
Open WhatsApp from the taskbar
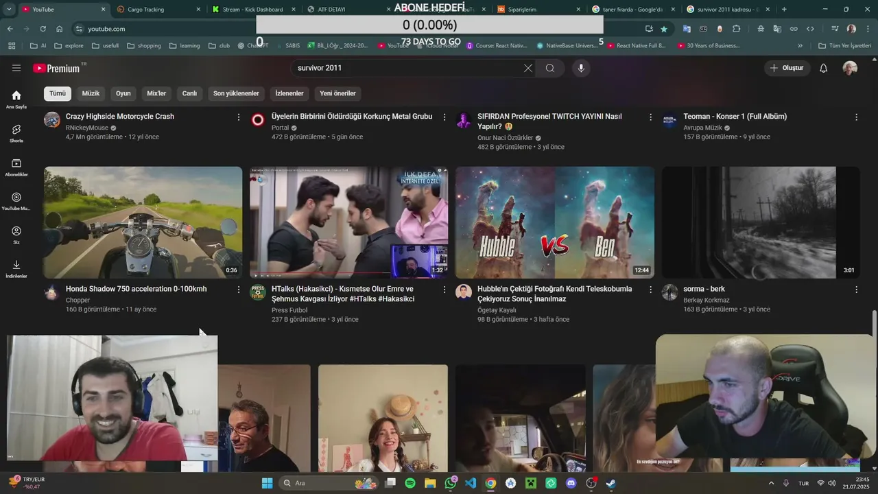click(x=451, y=483)
